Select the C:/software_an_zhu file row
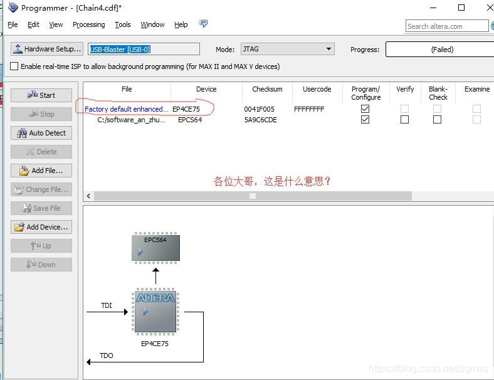Image resolution: width=494 pixels, height=380 pixels. point(131,120)
